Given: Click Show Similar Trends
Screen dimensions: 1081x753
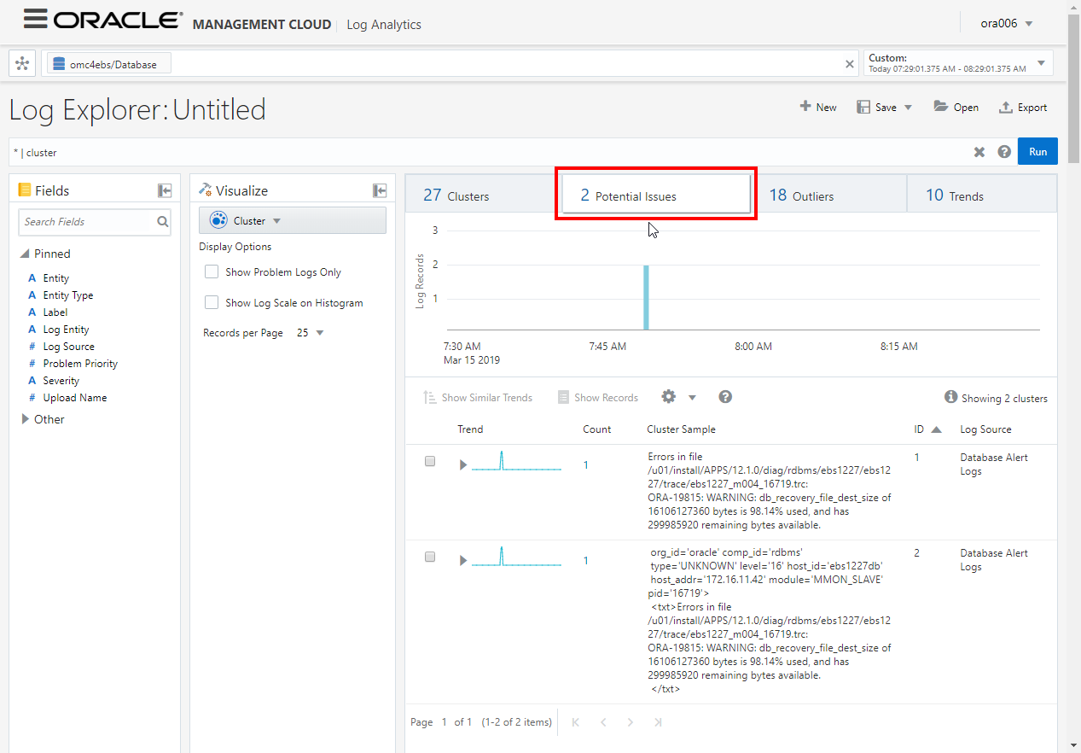Looking at the screenshot, I should click(478, 397).
